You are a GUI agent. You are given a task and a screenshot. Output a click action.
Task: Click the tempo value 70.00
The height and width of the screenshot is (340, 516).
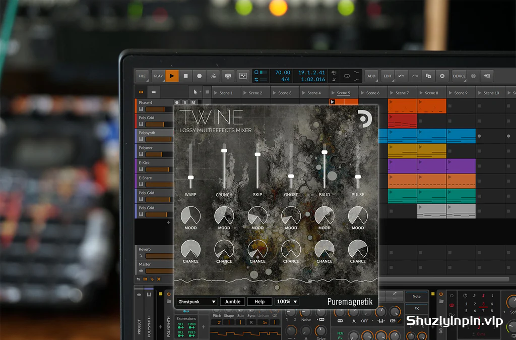(x=283, y=73)
